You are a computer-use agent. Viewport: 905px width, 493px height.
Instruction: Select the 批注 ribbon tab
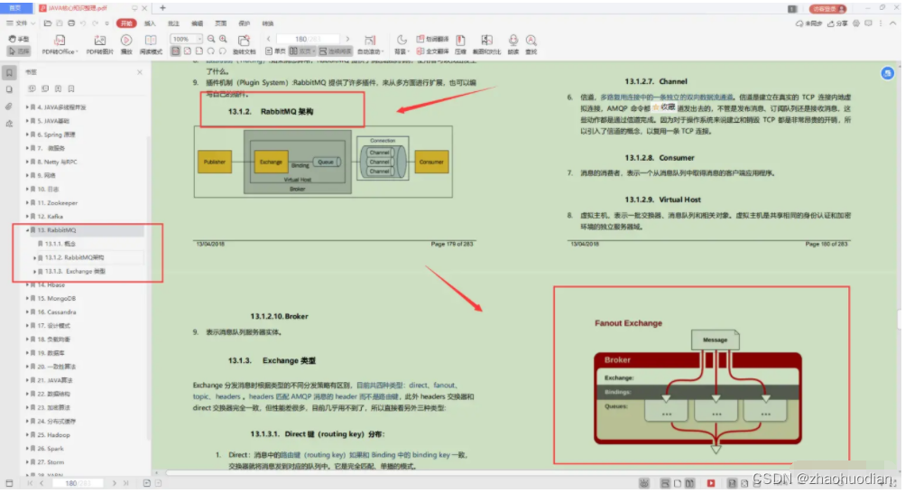174,23
